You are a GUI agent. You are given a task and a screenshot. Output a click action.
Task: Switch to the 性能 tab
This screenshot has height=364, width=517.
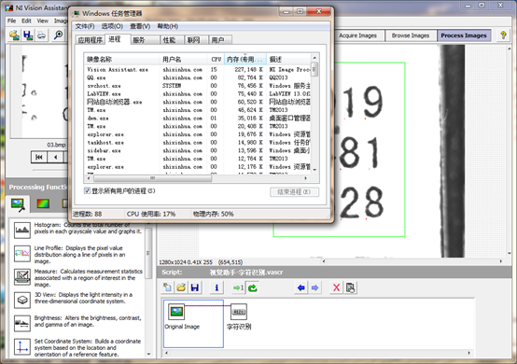172,40
